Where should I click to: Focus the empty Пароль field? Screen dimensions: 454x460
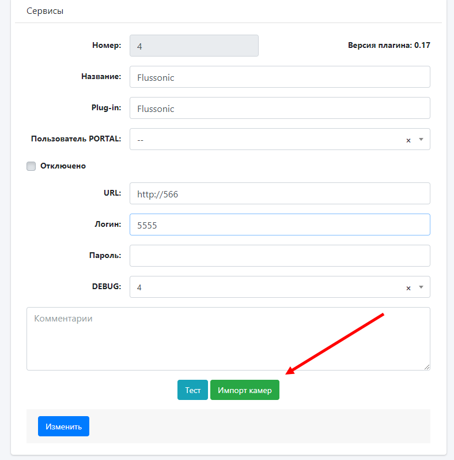[x=279, y=256]
